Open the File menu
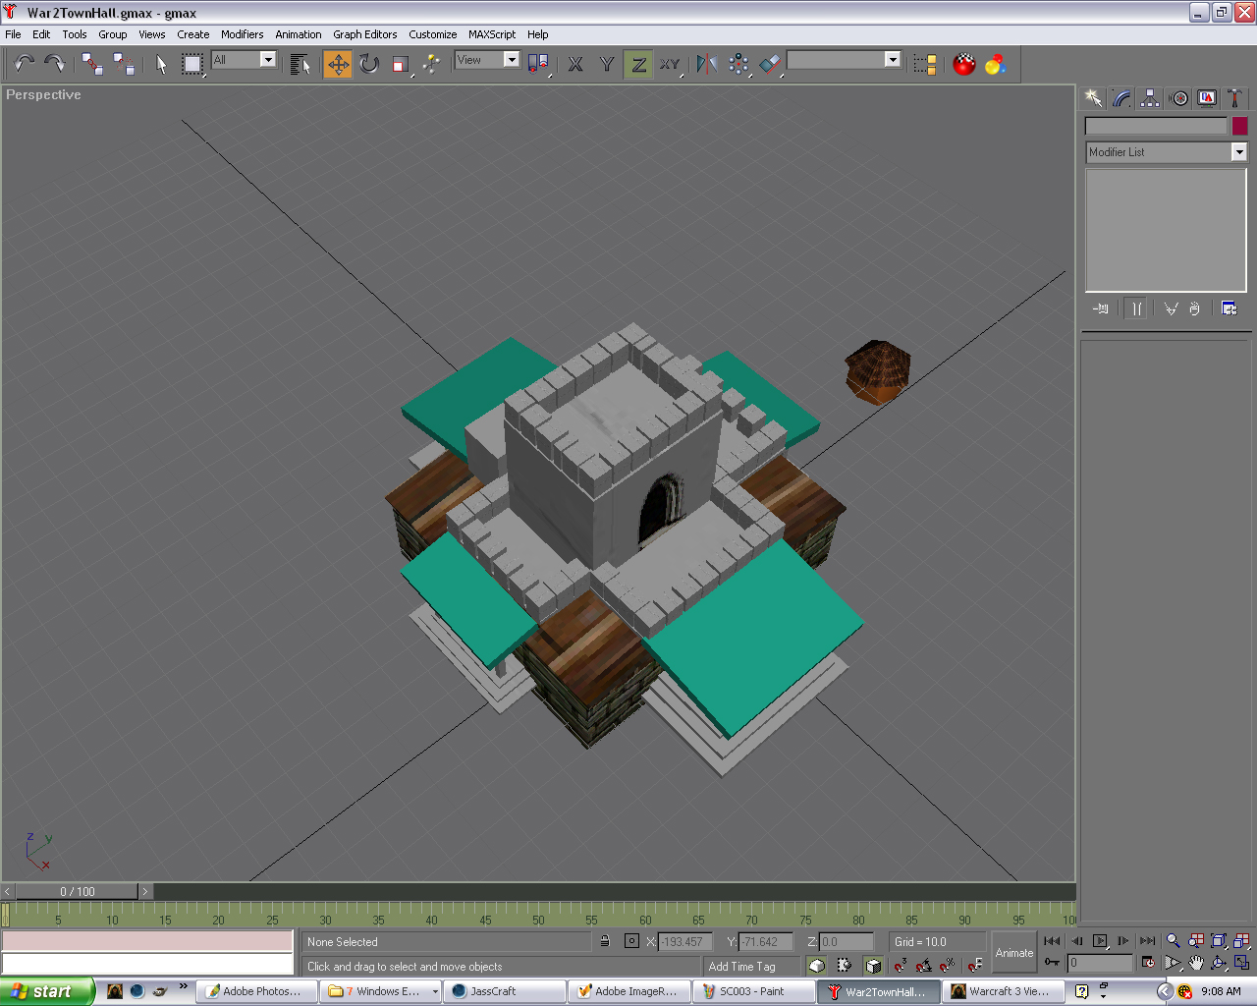The width and height of the screenshot is (1257, 1006). pyautogui.click(x=13, y=34)
